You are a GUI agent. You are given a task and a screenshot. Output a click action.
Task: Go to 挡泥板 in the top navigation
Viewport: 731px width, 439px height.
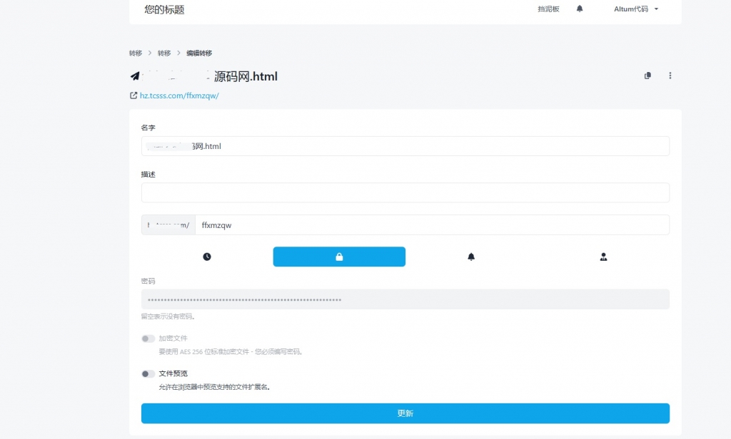(x=548, y=9)
